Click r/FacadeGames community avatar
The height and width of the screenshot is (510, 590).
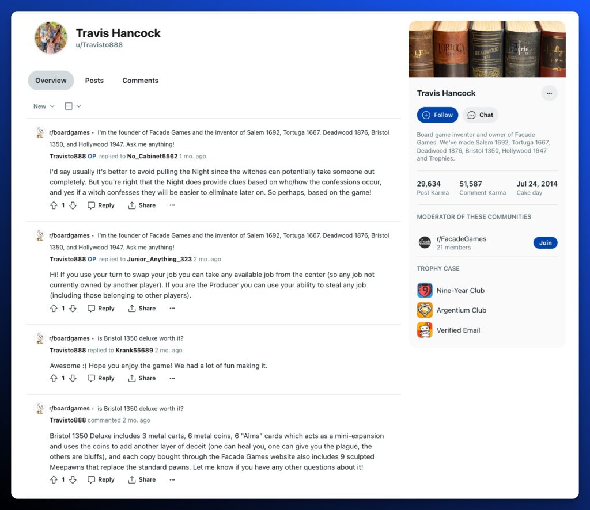[x=425, y=242]
